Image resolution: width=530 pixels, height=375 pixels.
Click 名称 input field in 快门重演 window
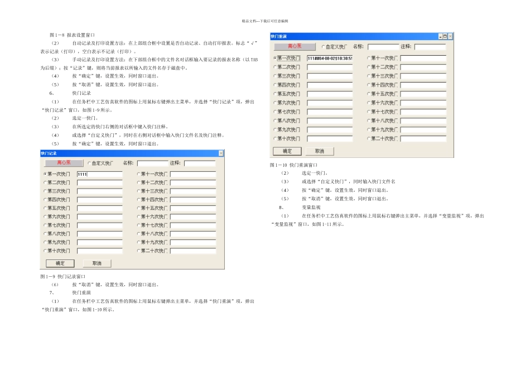coord(383,47)
